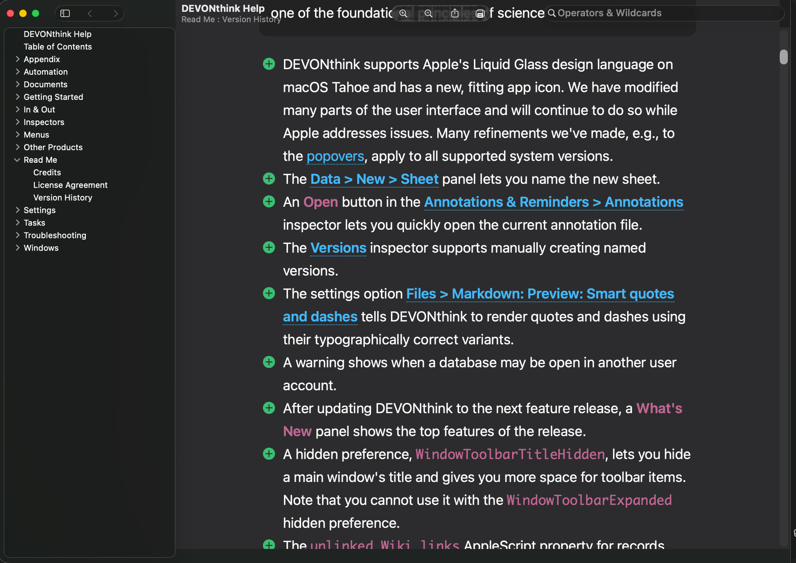Image resolution: width=796 pixels, height=563 pixels.
Task: Click the search magnifier icon
Action: click(552, 13)
